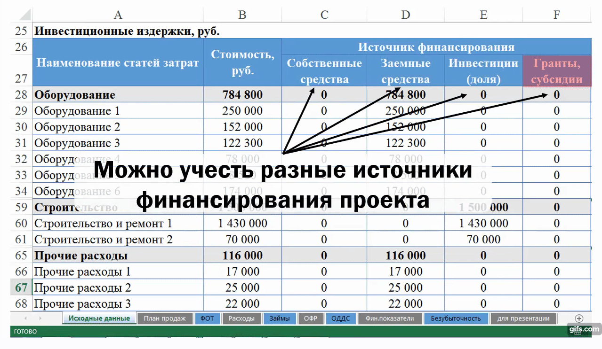Open the Фин.показатели sheet tab

coord(390,318)
